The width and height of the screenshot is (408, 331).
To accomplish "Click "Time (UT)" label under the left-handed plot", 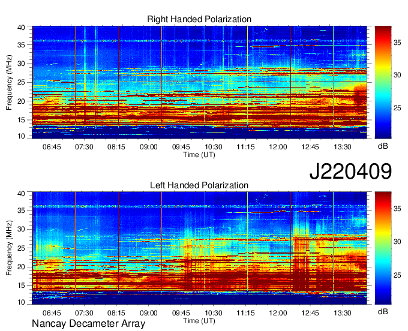I will (199, 321).
